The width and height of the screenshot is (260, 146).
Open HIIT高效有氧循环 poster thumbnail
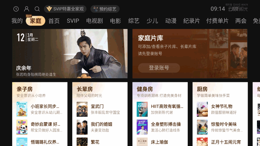click(x=142, y=109)
